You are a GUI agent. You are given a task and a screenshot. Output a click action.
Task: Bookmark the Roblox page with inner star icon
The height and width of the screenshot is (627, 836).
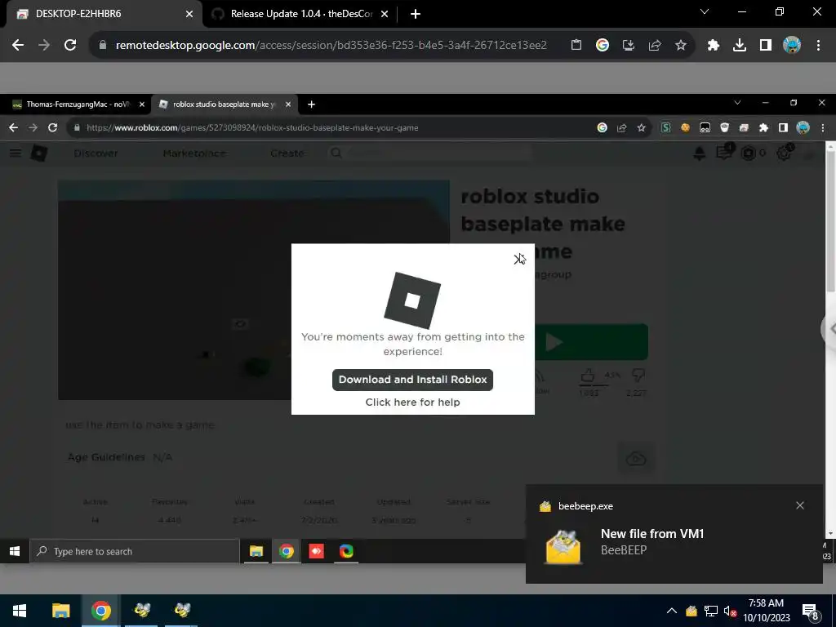click(642, 127)
